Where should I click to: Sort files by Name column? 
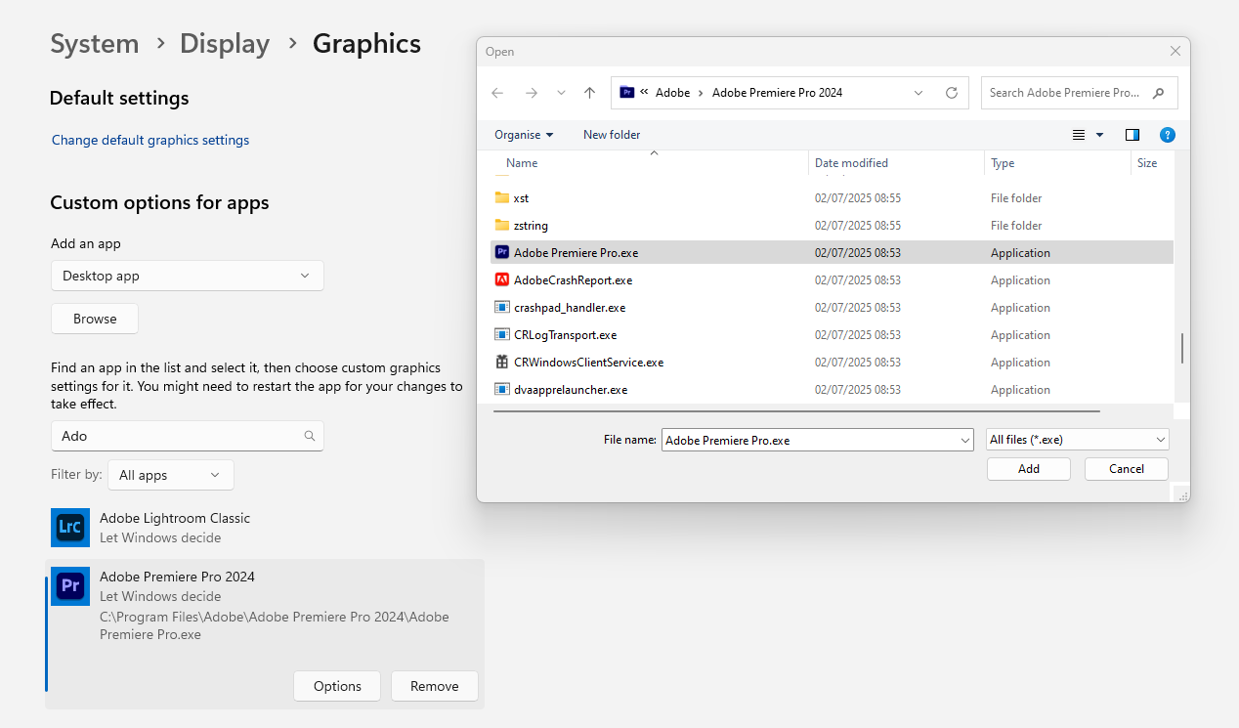point(522,163)
